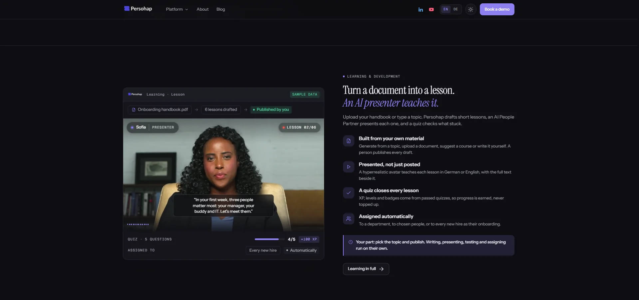Switch language to DE

click(456, 9)
